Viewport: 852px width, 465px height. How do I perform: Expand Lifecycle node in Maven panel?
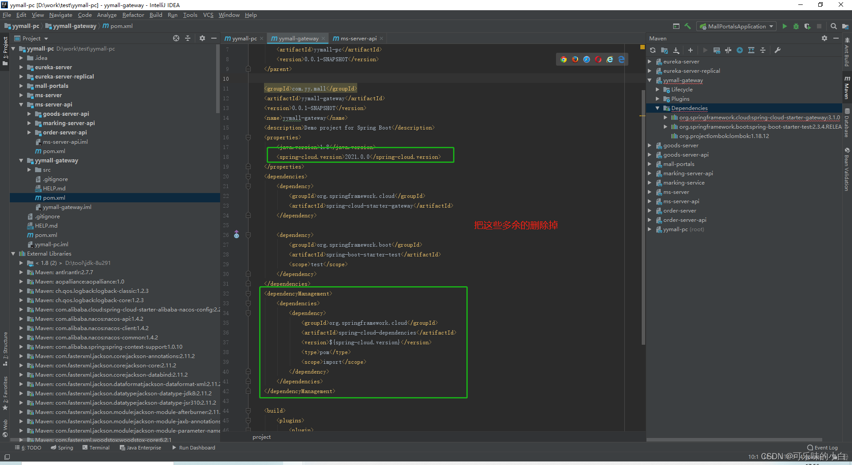[x=658, y=89]
